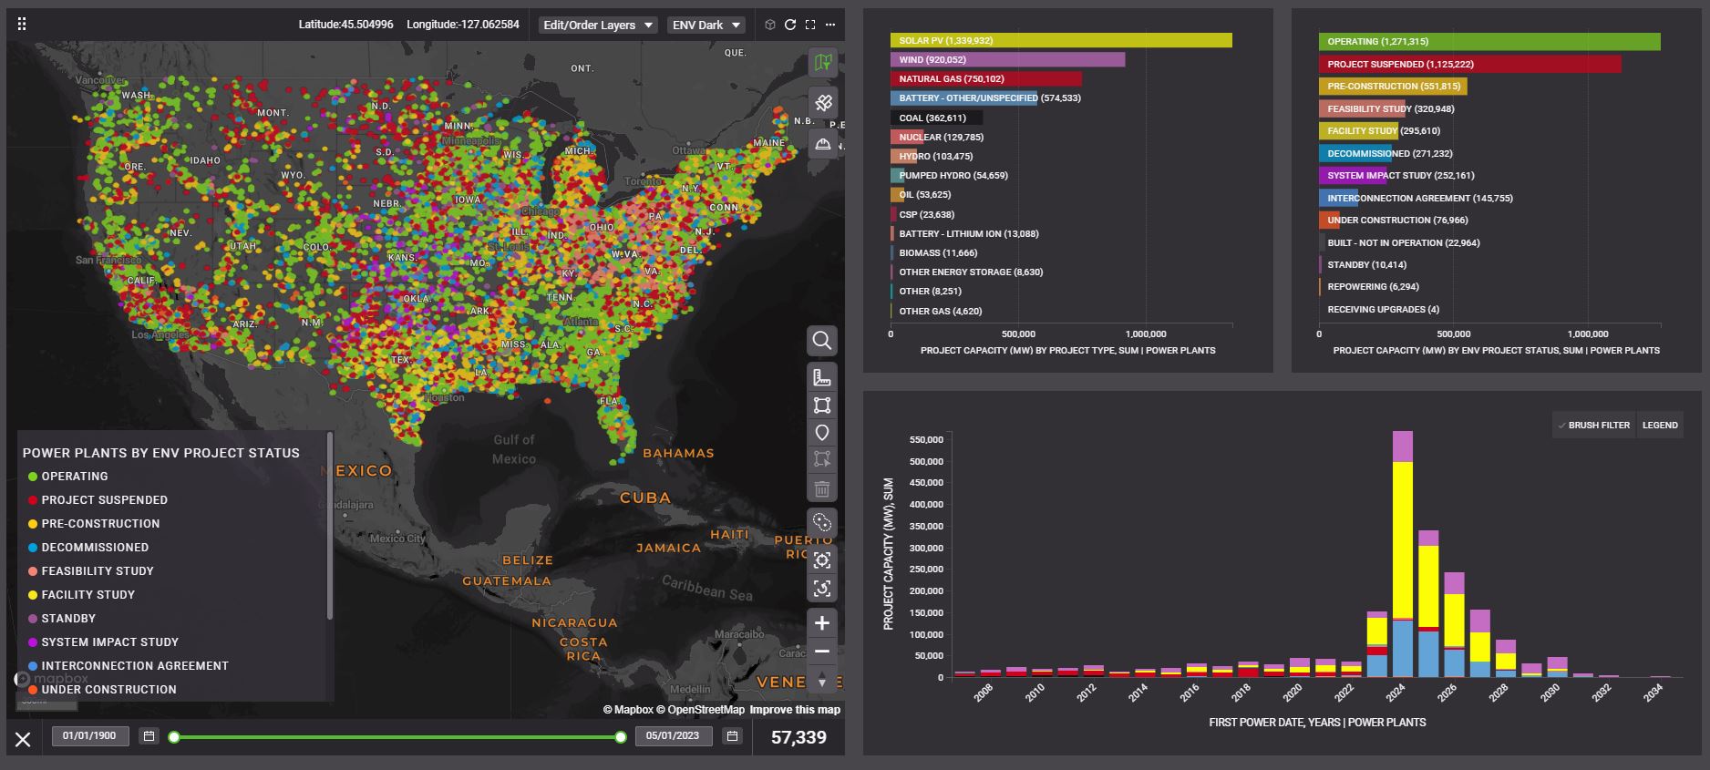Click the Improve this map link
The width and height of the screenshot is (1710, 770).
(795, 710)
